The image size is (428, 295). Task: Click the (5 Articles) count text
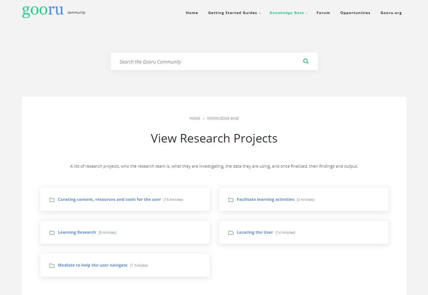coord(107,233)
